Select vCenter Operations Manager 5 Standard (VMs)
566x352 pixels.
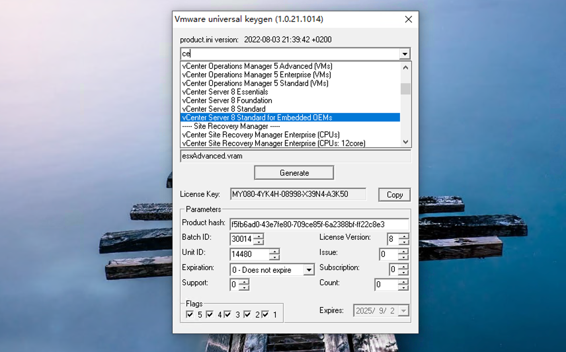(x=290, y=83)
